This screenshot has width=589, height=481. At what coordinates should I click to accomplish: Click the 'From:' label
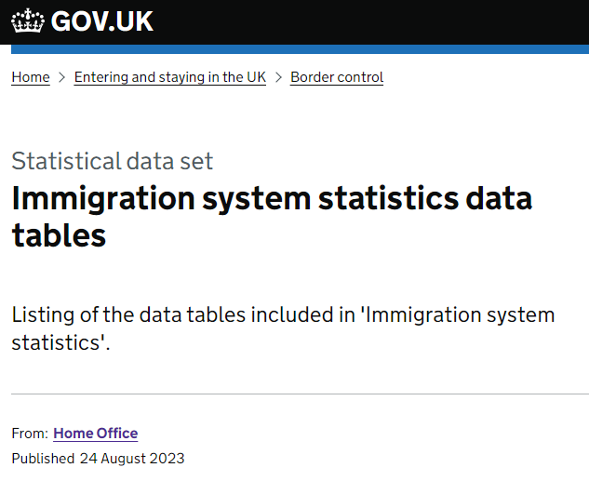tap(30, 434)
